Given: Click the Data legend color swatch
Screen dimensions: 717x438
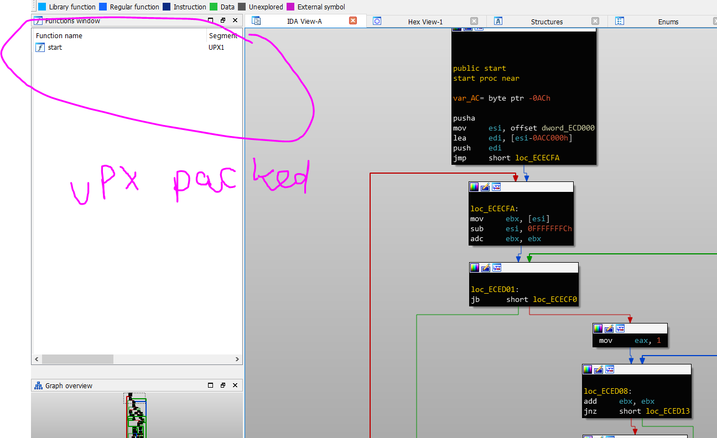Looking at the screenshot, I should pos(214,7).
